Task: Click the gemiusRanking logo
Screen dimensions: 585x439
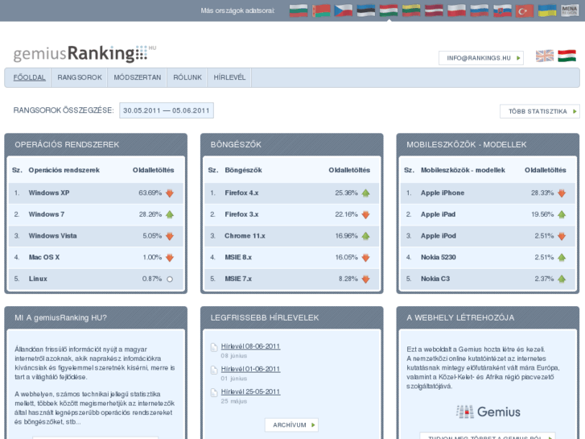Action: click(x=84, y=53)
